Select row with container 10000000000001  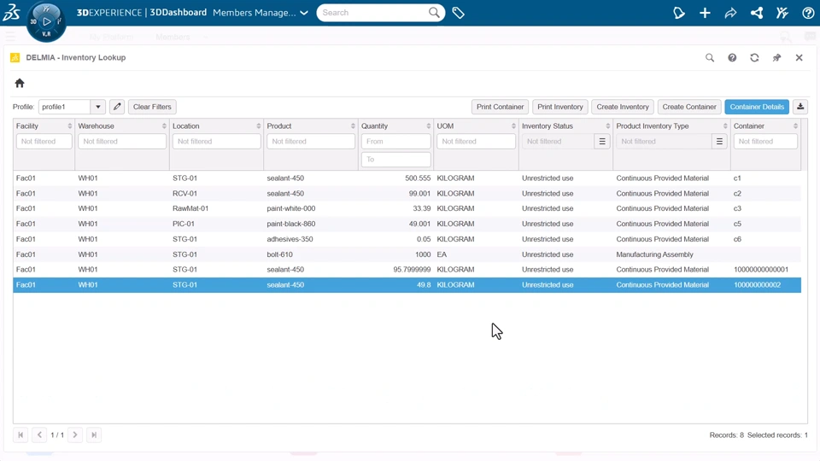(407, 270)
